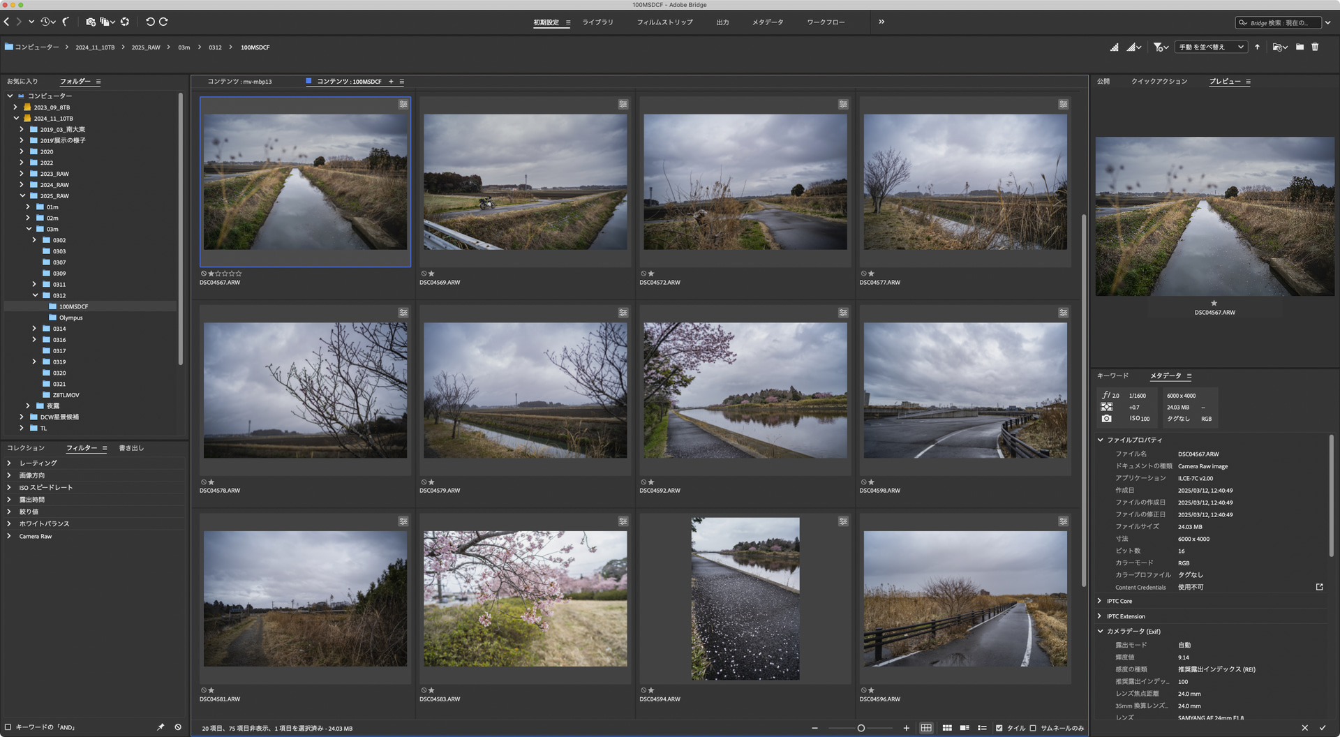Create new folder with the folder icon
Screen dimensions: 1340x737
click(x=1300, y=47)
